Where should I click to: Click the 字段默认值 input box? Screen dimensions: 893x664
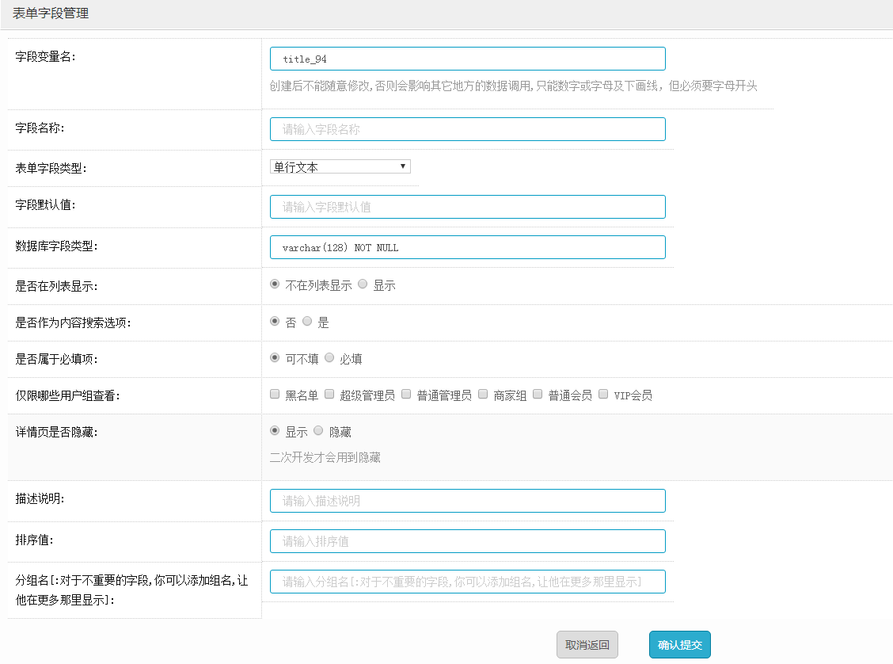467,207
